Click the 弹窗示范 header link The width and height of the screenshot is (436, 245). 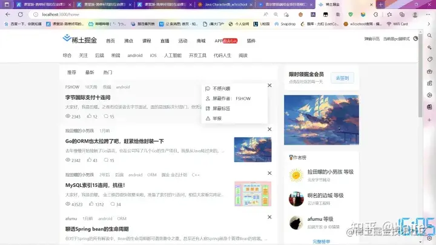point(372,39)
